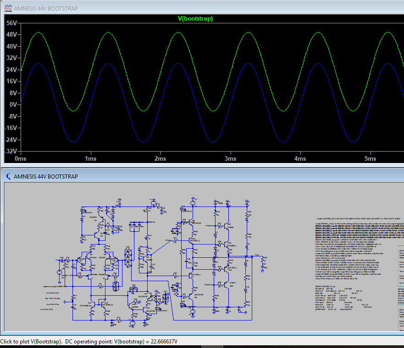The height and width of the screenshot is (348, 404).
Task: Select input resistor R16
Action: click(x=67, y=260)
